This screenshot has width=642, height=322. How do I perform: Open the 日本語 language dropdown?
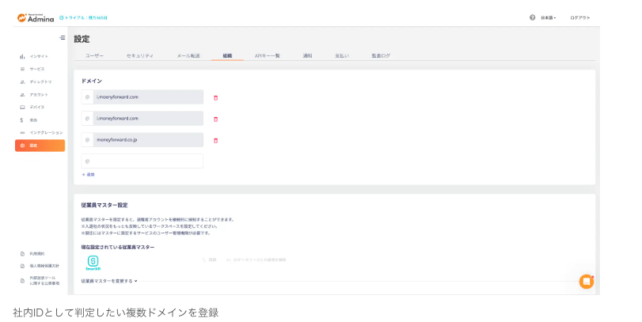pos(549,18)
